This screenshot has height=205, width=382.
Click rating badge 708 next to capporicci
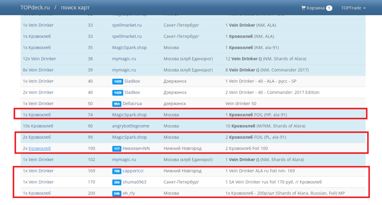(x=117, y=171)
